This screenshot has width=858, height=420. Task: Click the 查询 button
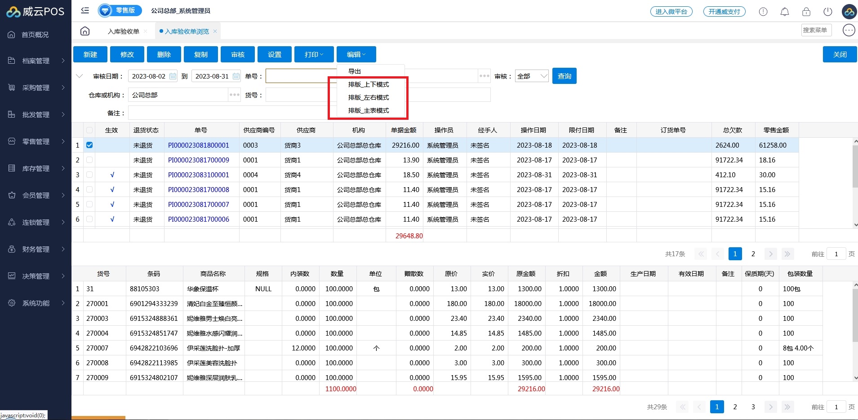pyautogui.click(x=564, y=76)
